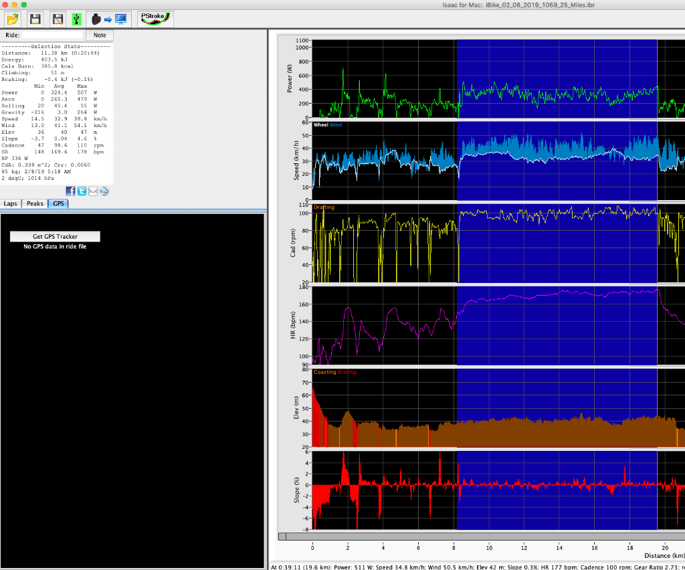Select the GPS tab
The image size is (685, 570).
click(x=58, y=203)
